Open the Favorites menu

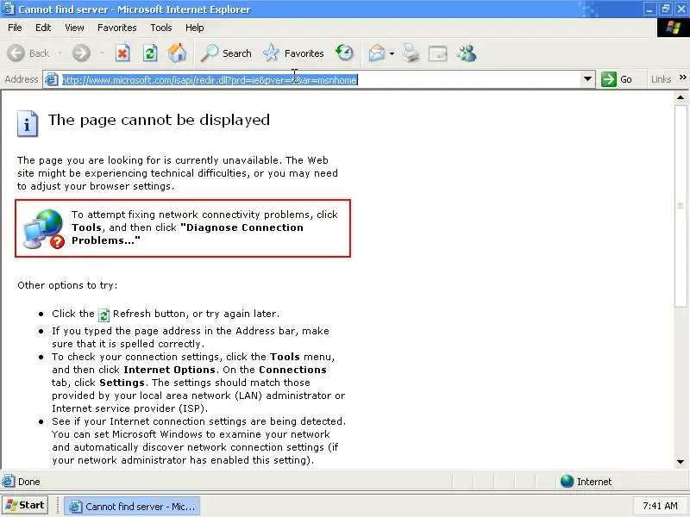117,28
